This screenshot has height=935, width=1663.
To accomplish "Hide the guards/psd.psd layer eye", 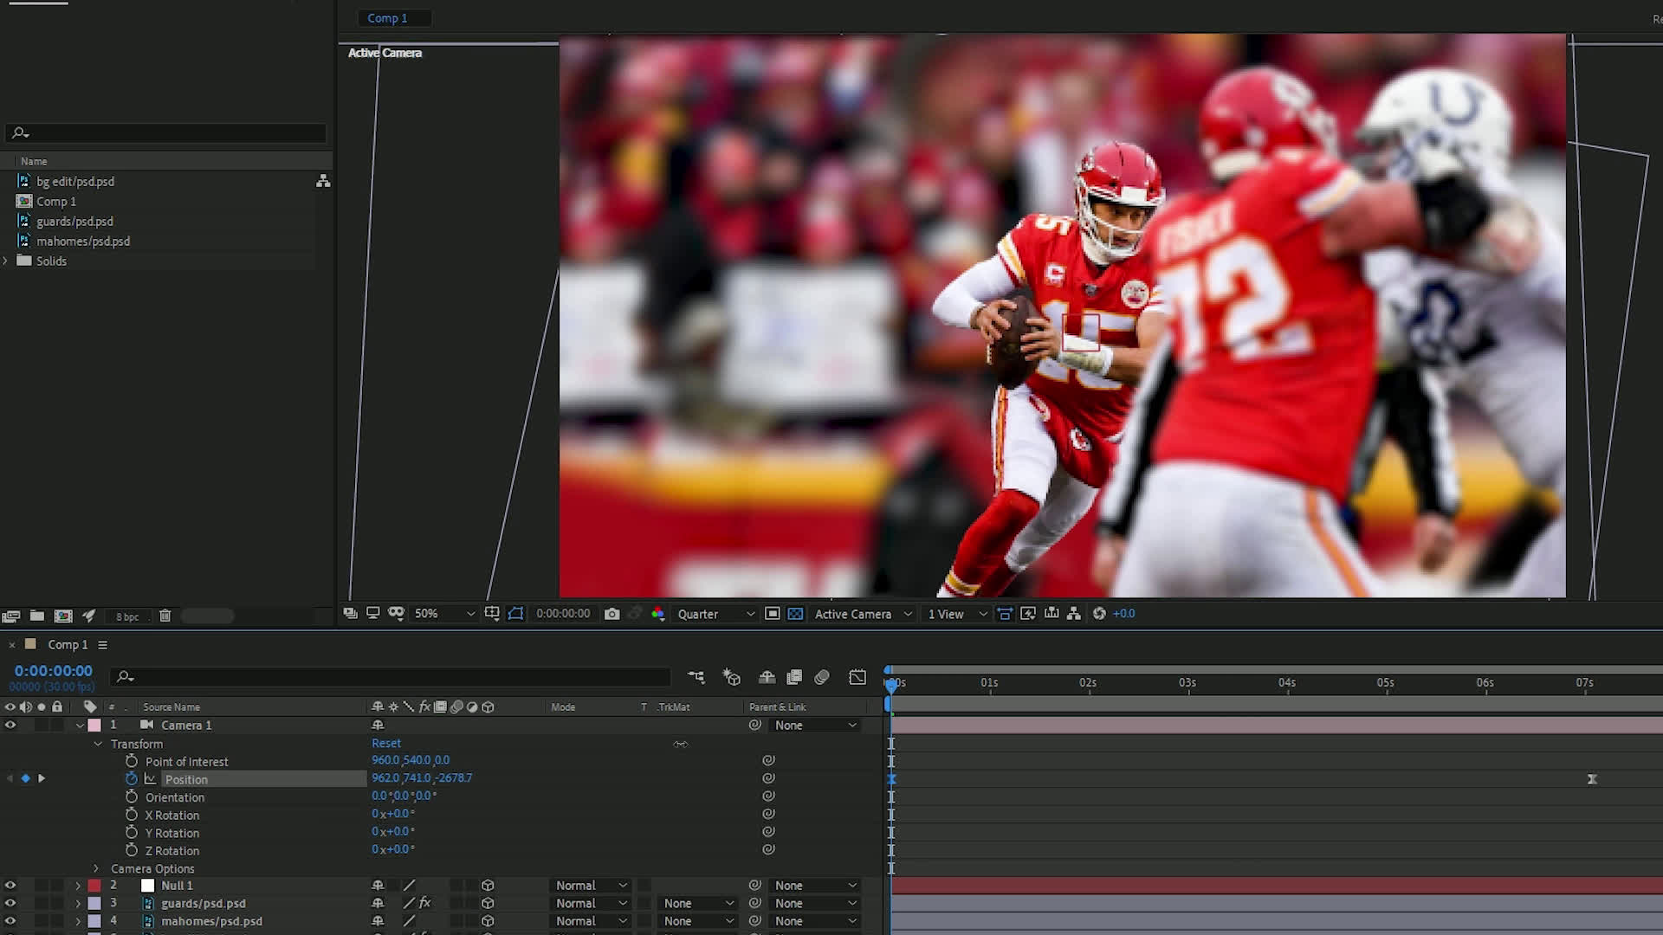I will [10, 903].
